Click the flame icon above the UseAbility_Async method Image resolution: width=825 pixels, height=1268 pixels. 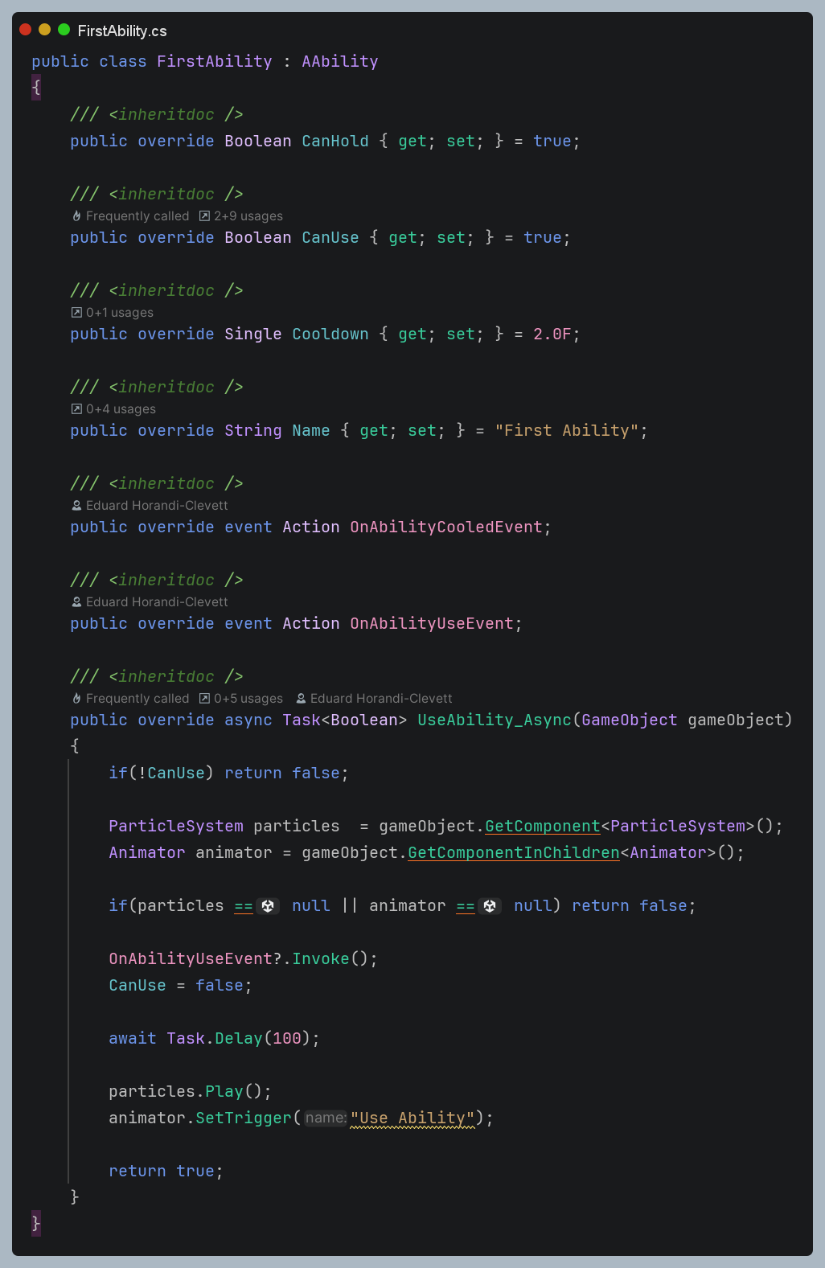coord(76,699)
